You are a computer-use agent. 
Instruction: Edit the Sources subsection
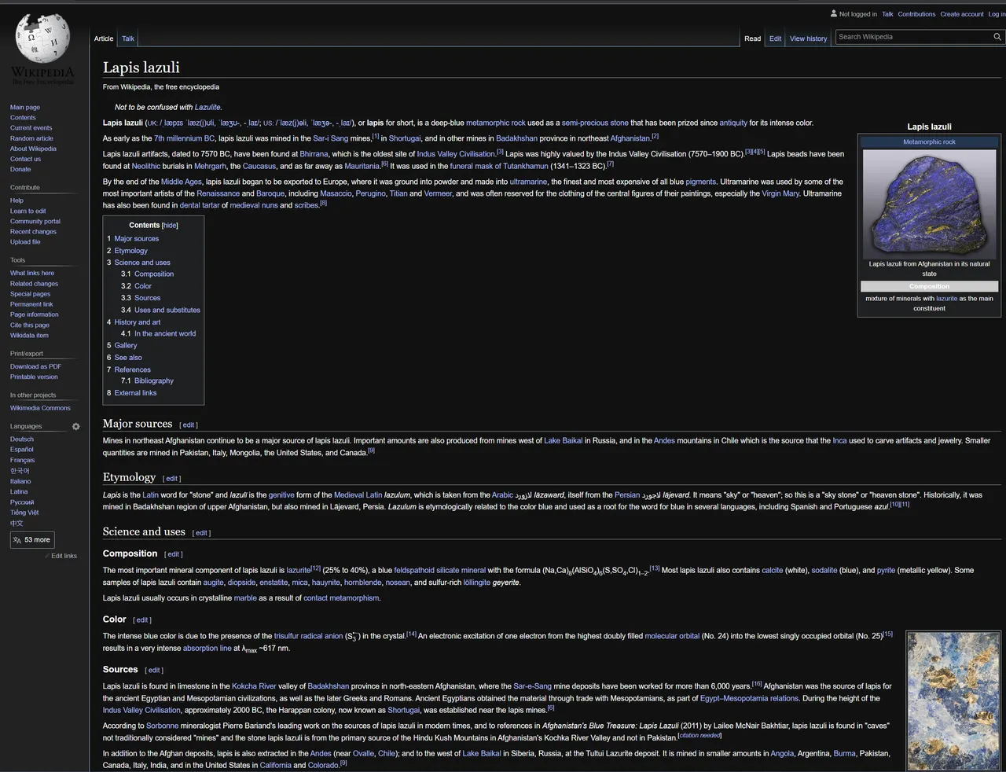tap(155, 671)
